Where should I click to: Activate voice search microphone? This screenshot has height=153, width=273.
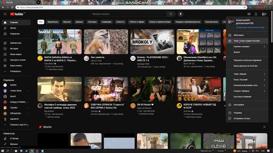click(x=180, y=14)
